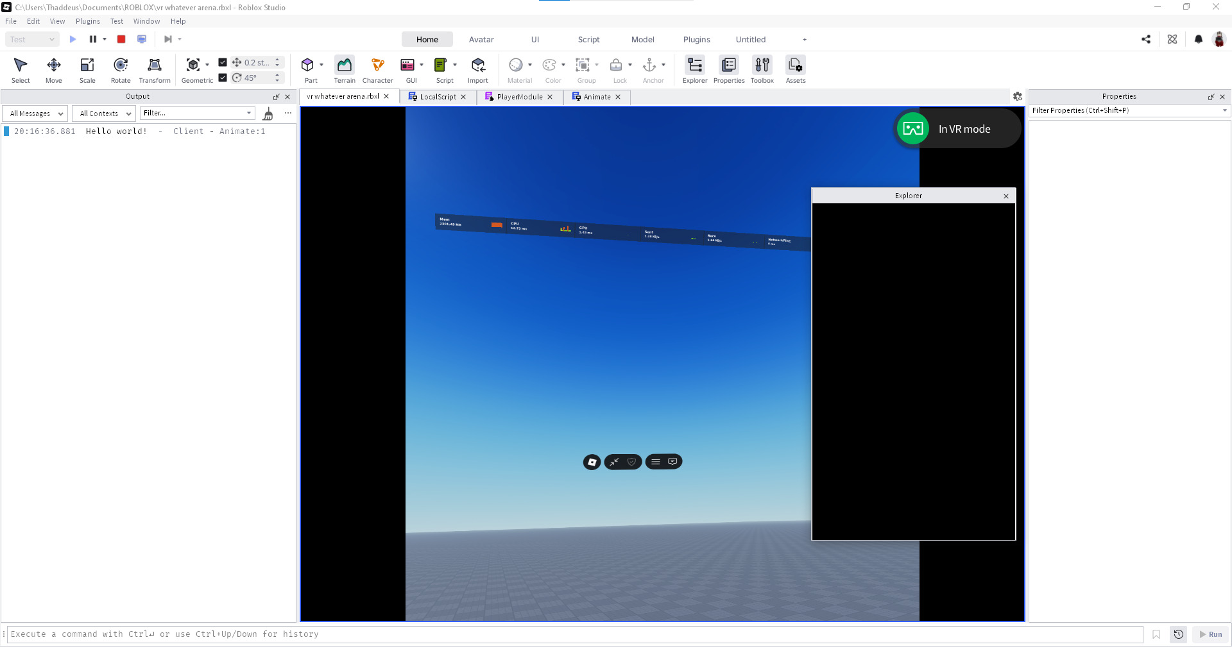Viewport: 1232px width, 667px height.
Task: Toggle the In VR mode button
Action: [x=957, y=129]
